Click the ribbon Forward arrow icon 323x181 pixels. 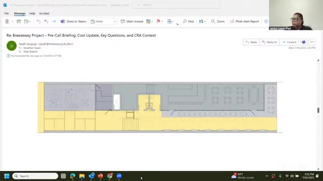point(53,21)
